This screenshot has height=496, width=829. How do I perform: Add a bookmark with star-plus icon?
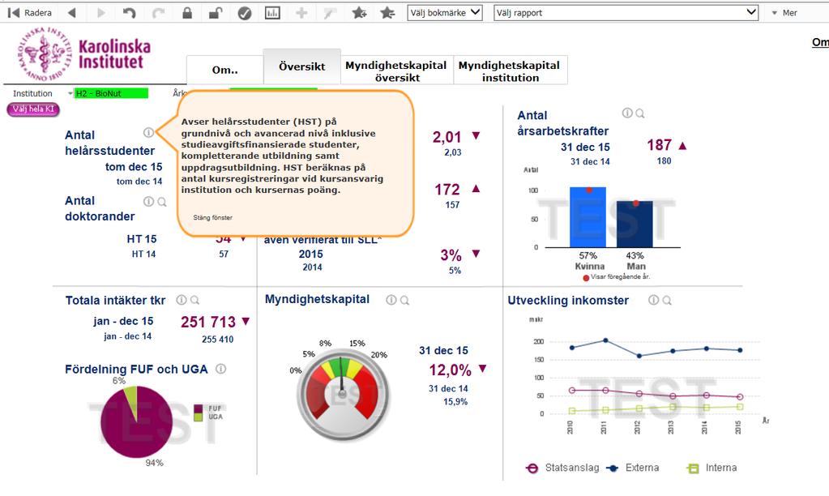(x=359, y=13)
